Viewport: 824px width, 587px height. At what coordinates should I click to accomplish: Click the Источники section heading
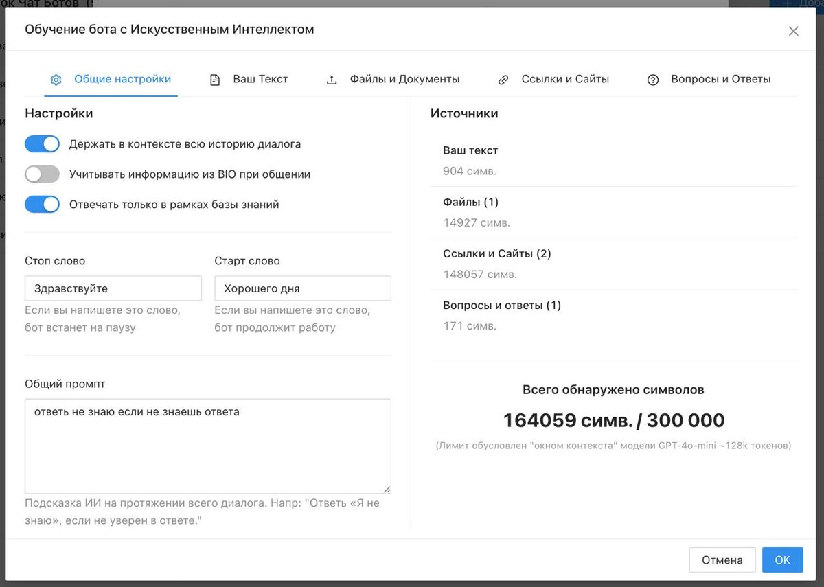tap(464, 113)
